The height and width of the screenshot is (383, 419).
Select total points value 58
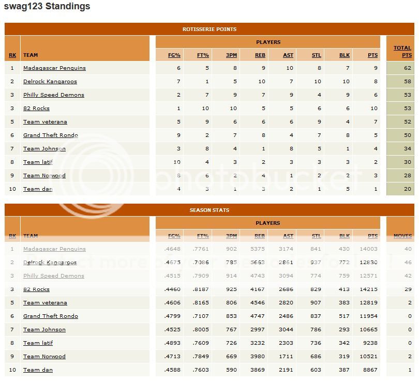coord(408,82)
